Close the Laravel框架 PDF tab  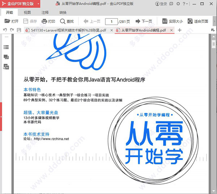tap(111, 30)
